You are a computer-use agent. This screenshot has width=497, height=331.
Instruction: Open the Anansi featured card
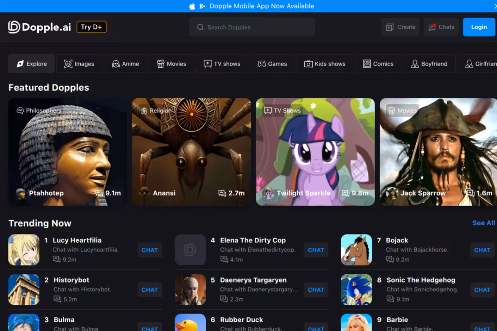point(191,152)
